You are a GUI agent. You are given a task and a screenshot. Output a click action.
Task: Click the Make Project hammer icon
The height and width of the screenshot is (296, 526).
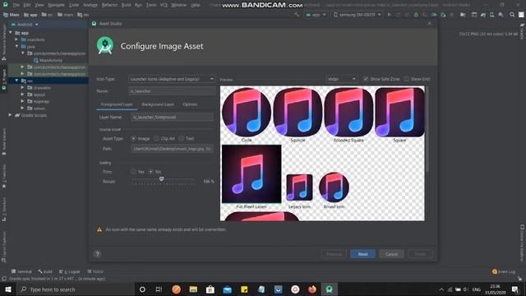[x=297, y=15]
